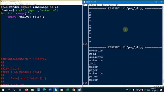Viewport: 164px width, 92px height.
Task: Open the volume speaker tray icon
Action: (x=137, y=90)
